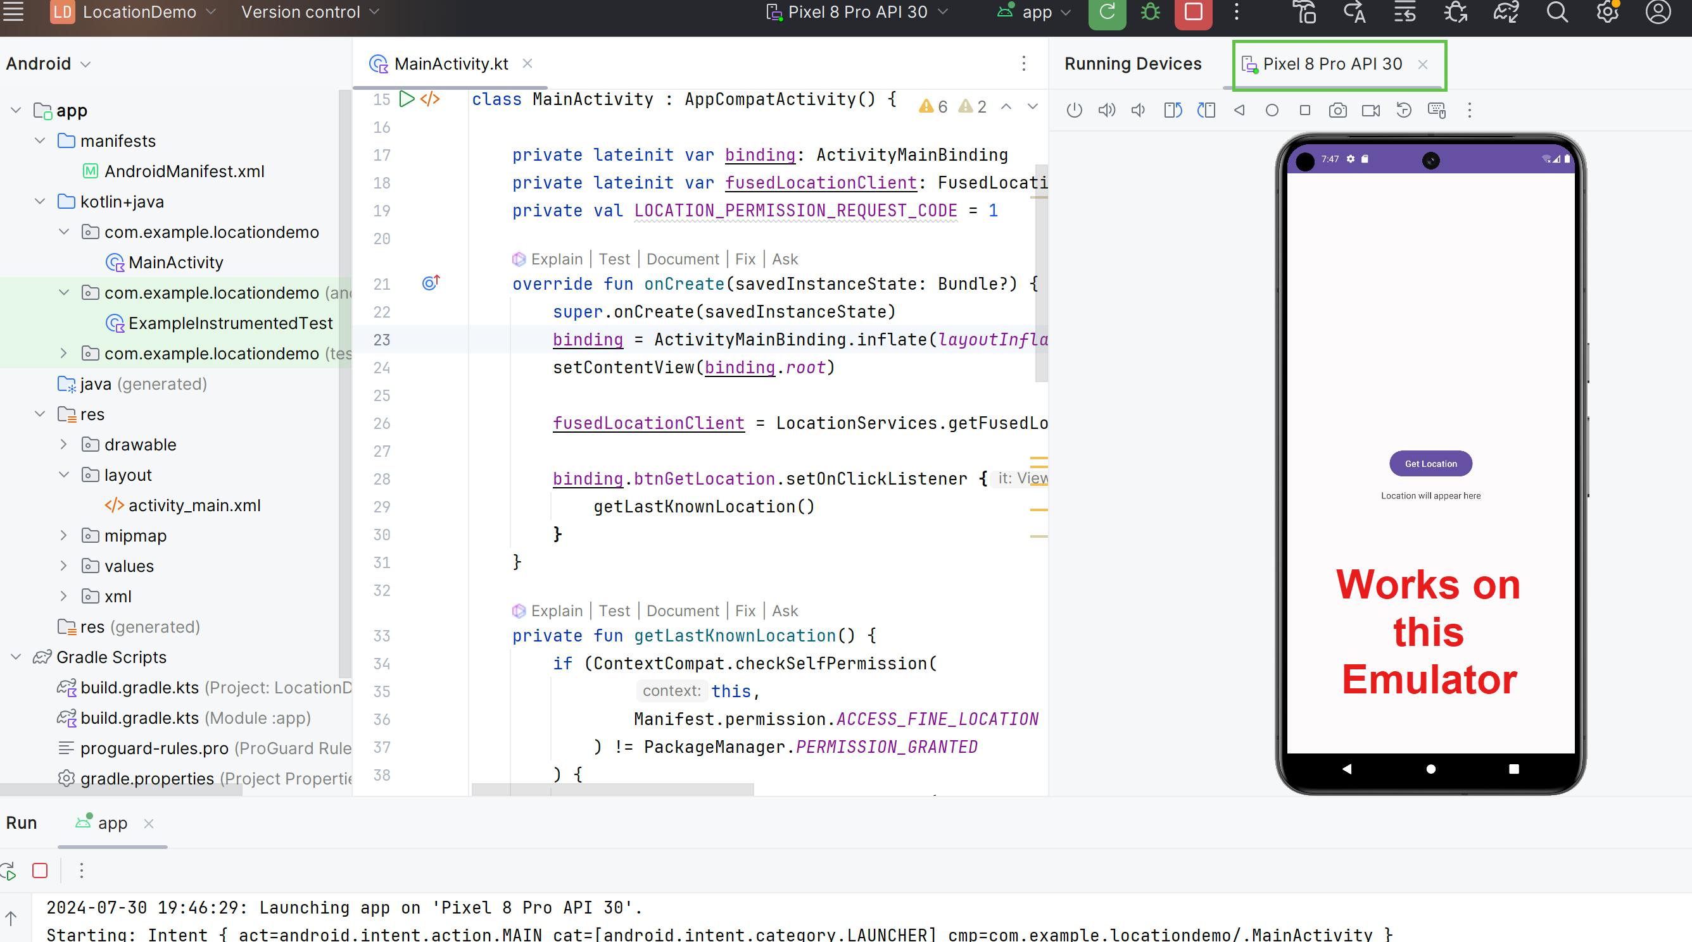
Task: Sync project with Gradle files elephant icon
Action: [1506, 13]
